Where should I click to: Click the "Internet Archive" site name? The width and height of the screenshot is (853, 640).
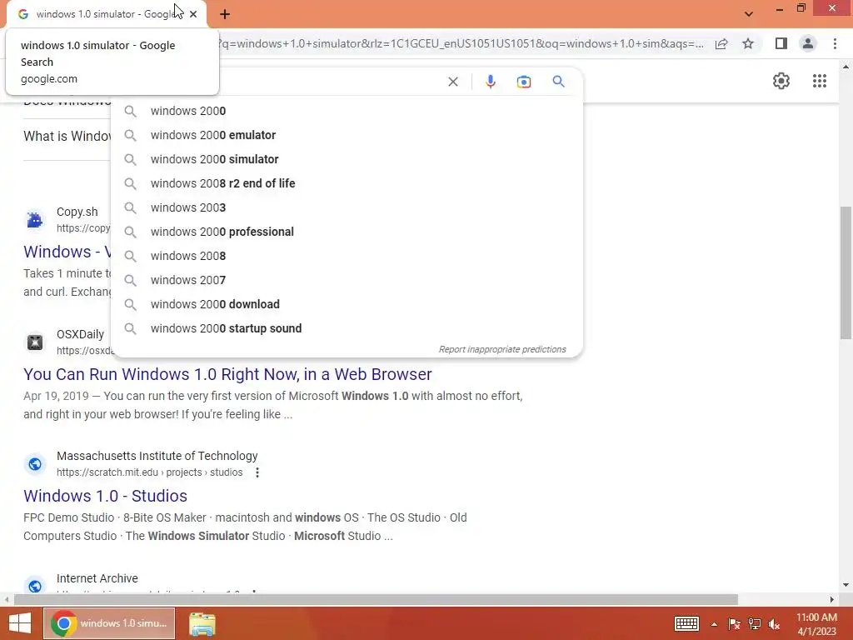[x=97, y=578]
